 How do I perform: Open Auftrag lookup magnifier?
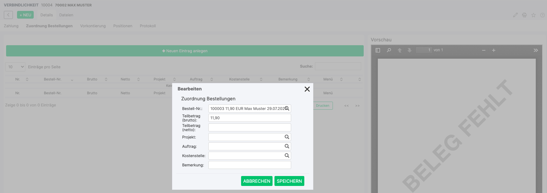coord(287,146)
